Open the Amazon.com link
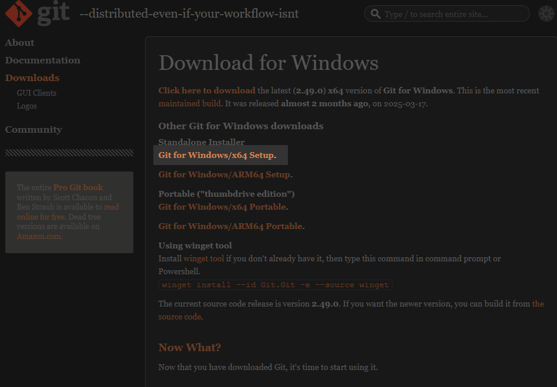This screenshot has height=387, width=557. 39,237
